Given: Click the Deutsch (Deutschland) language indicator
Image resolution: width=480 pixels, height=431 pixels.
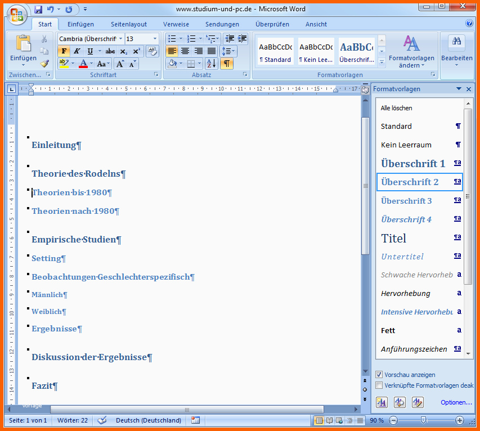Looking at the screenshot, I should click(149, 421).
